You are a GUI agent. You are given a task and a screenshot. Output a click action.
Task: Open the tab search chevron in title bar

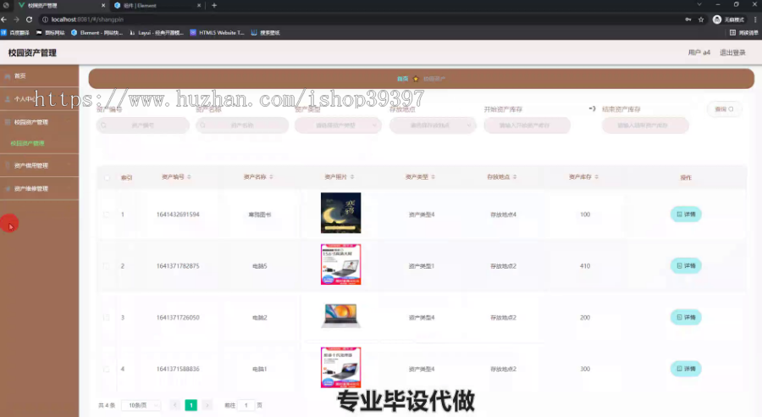click(699, 4)
